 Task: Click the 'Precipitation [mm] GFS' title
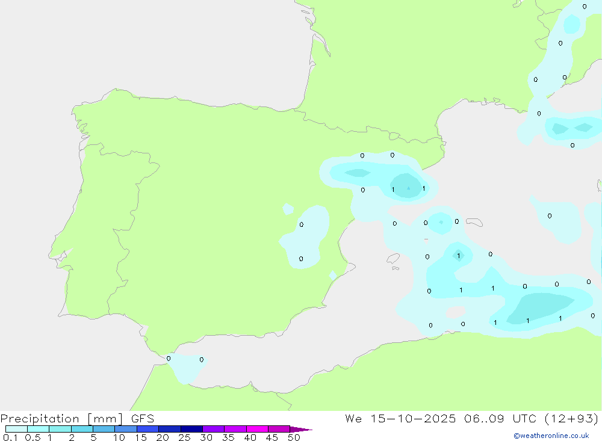pos(77,419)
